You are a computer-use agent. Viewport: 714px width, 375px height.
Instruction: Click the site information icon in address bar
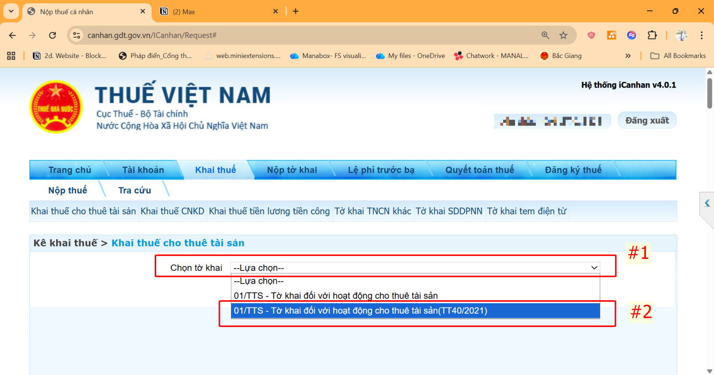[77, 35]
